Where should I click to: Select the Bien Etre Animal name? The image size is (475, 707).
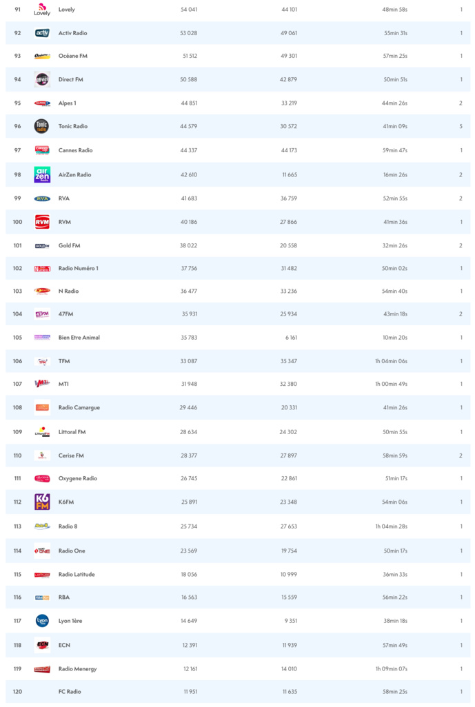(x=79, y=338)
